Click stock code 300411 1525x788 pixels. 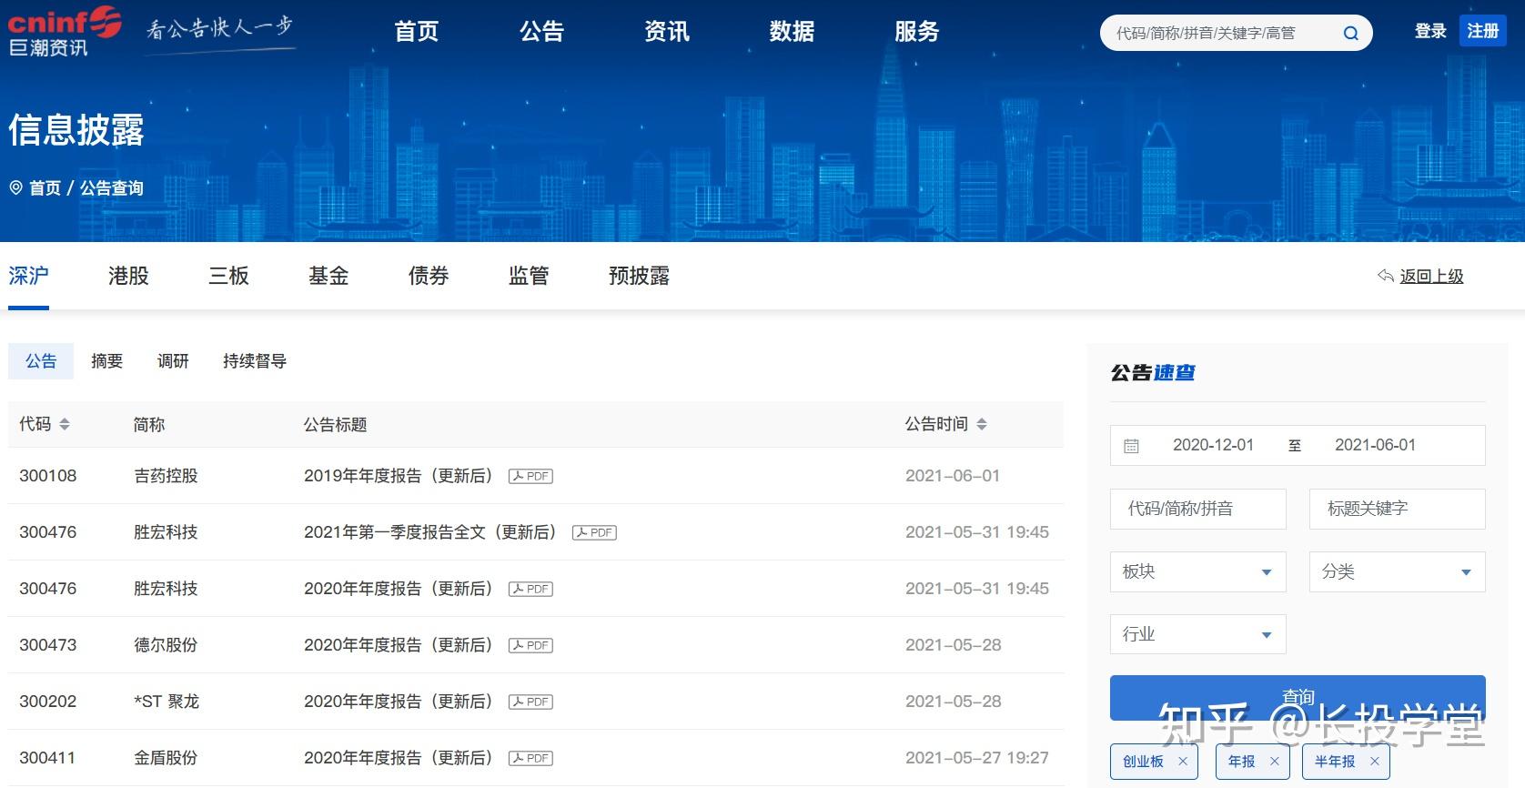tap(48, 758)
